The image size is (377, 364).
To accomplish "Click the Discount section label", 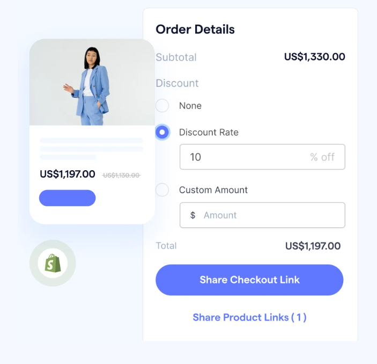I will tap(177, 83).
